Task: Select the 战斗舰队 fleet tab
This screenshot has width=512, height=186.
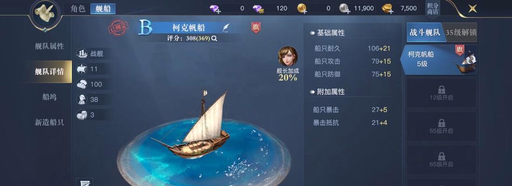Action: (x=426, y=33)
